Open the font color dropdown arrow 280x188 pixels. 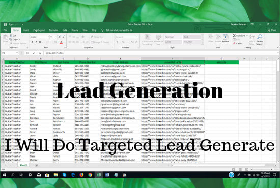click(x=64, y=42)
